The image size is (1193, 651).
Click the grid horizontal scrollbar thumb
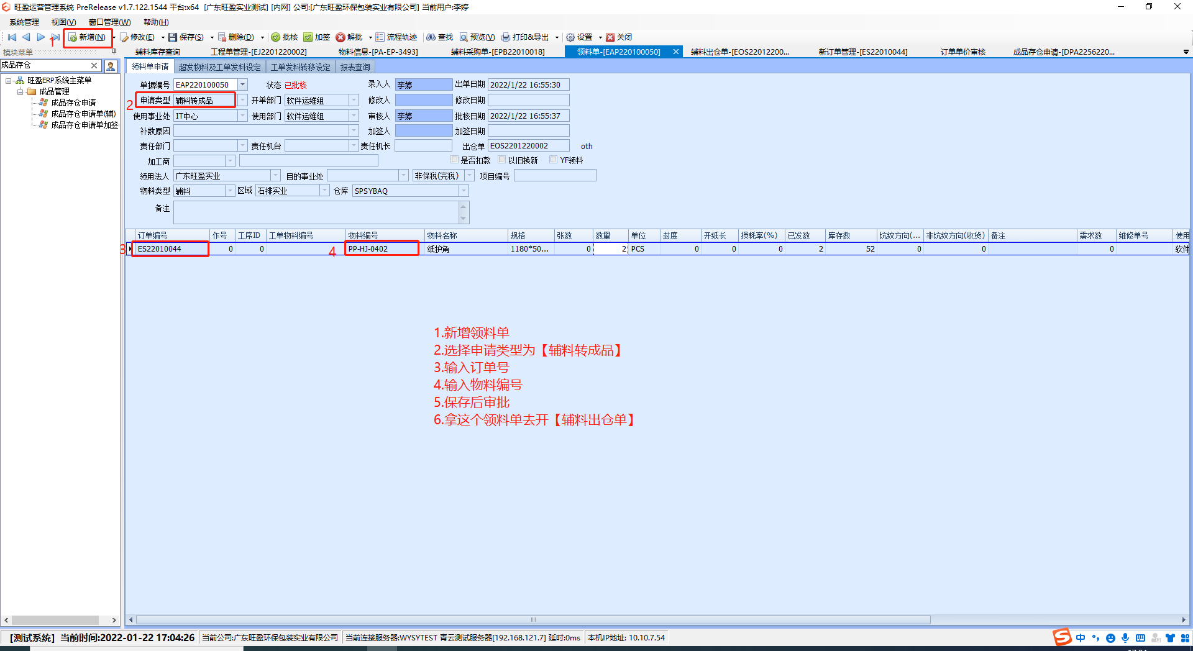pos(533,619)
